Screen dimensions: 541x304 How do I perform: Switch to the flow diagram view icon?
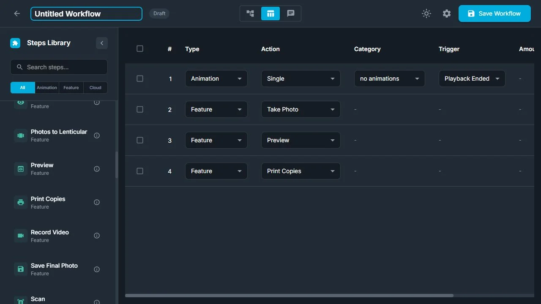251,14
